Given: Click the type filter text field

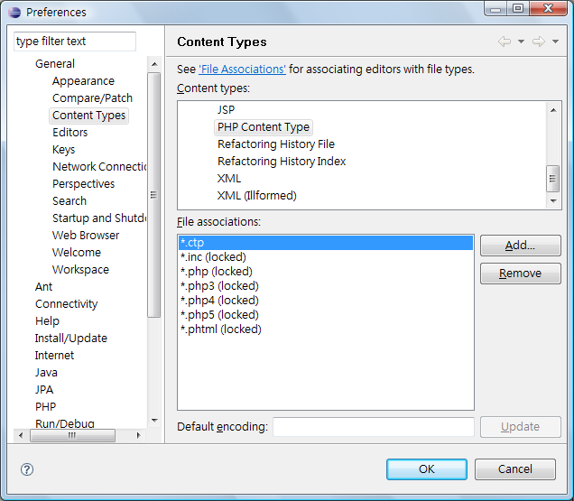Looking at the screenshot, I should 75,42.
